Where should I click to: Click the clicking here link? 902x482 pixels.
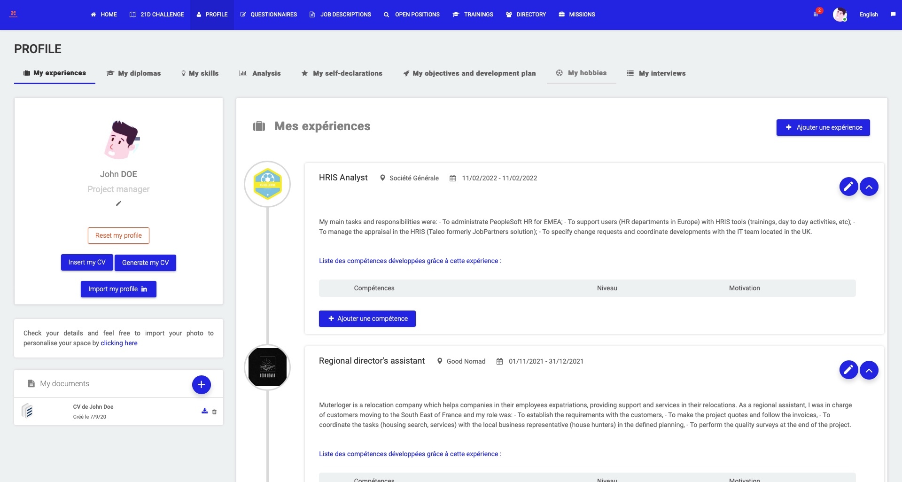[x=119, y=343]
